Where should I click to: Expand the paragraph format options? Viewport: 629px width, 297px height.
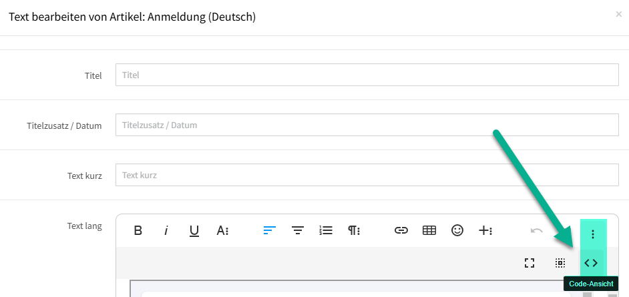click(354, 231)
